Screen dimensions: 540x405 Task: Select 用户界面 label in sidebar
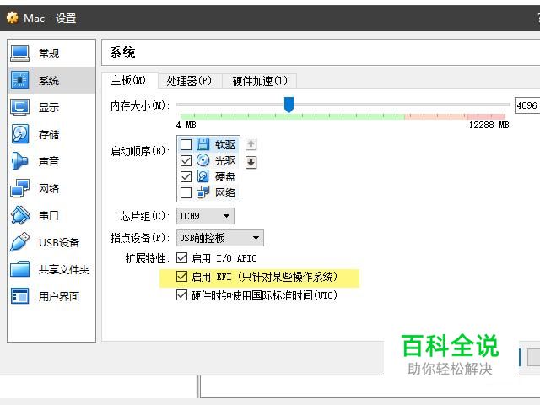(59, 296)
